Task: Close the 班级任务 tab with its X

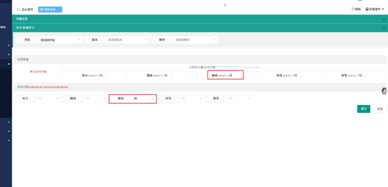Action: pyautogui.click(x=59, y=9)
